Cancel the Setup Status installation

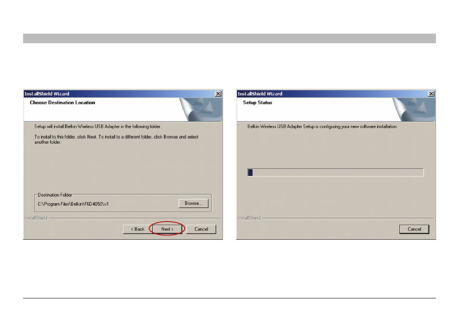(414, 229)
